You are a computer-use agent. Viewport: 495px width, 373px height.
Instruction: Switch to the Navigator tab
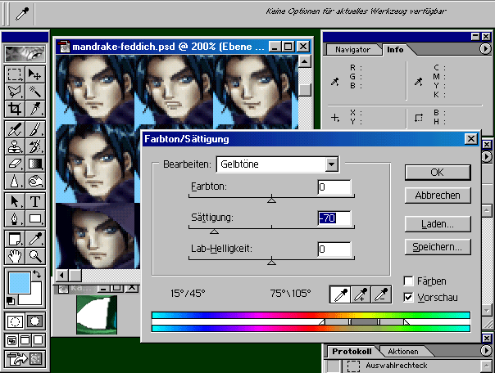point(352,50)
